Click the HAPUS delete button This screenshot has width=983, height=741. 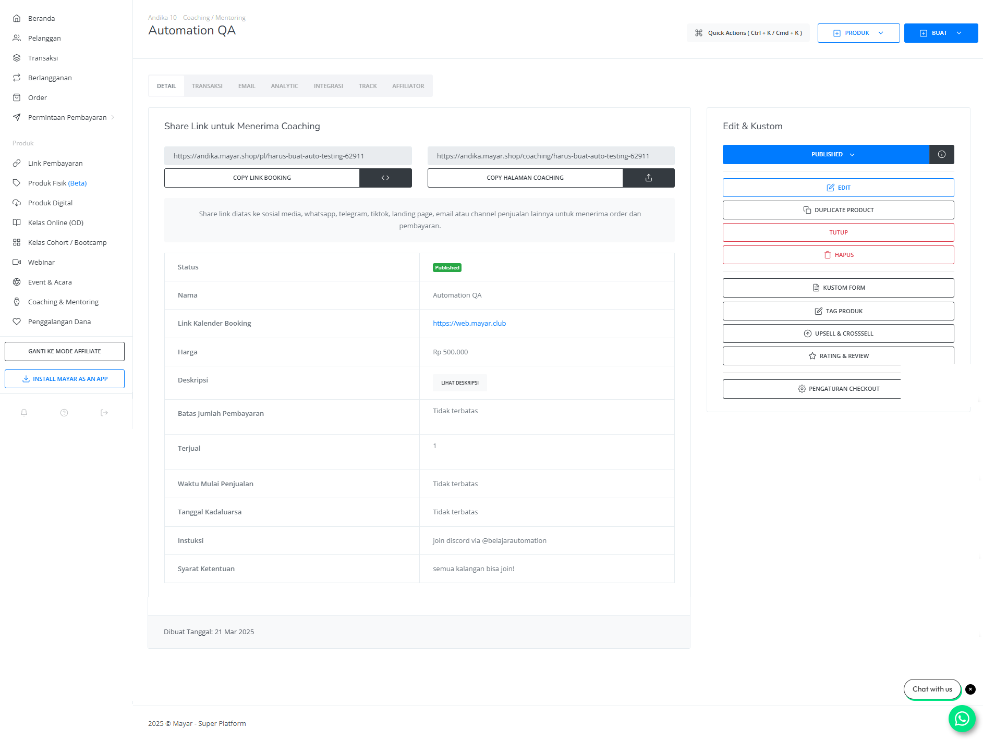pos(839,255)
